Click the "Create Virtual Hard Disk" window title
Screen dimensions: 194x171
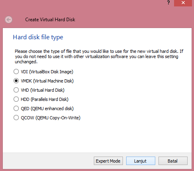point(50,20)
